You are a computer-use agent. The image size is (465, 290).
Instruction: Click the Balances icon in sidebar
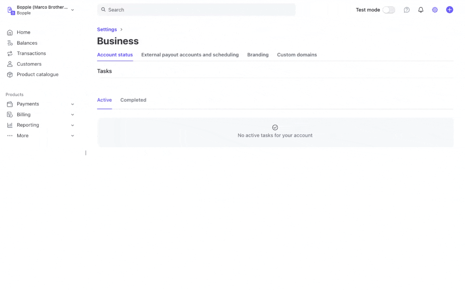[x=10, y=43]
